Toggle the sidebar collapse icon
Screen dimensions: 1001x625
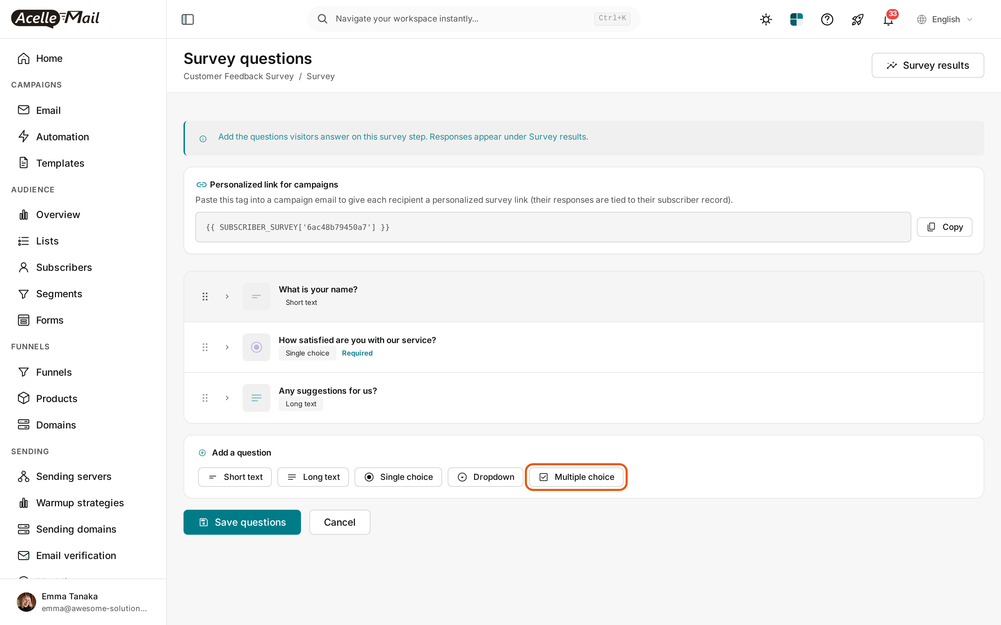pos(187,19)
